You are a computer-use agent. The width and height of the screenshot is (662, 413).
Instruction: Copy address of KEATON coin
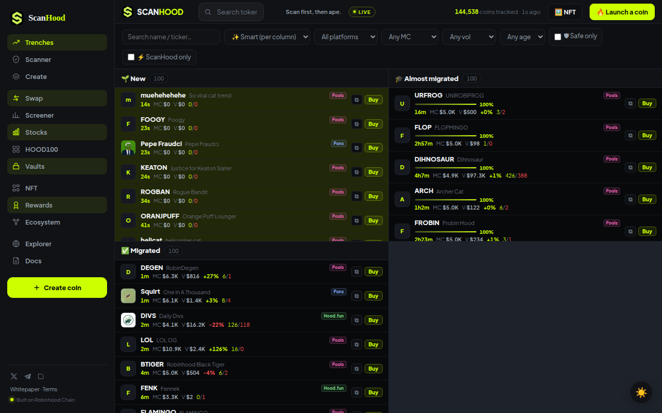tap(357, 172)
